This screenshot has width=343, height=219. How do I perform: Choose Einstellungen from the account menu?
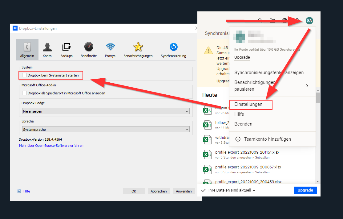pyautogui.click(x=248, y=104)
